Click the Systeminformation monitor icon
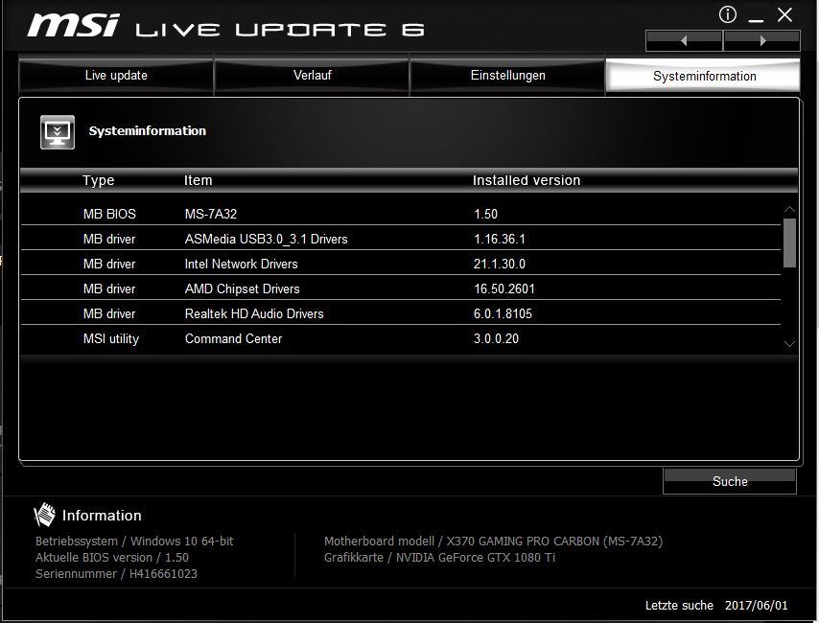 [x=58, y=132]
